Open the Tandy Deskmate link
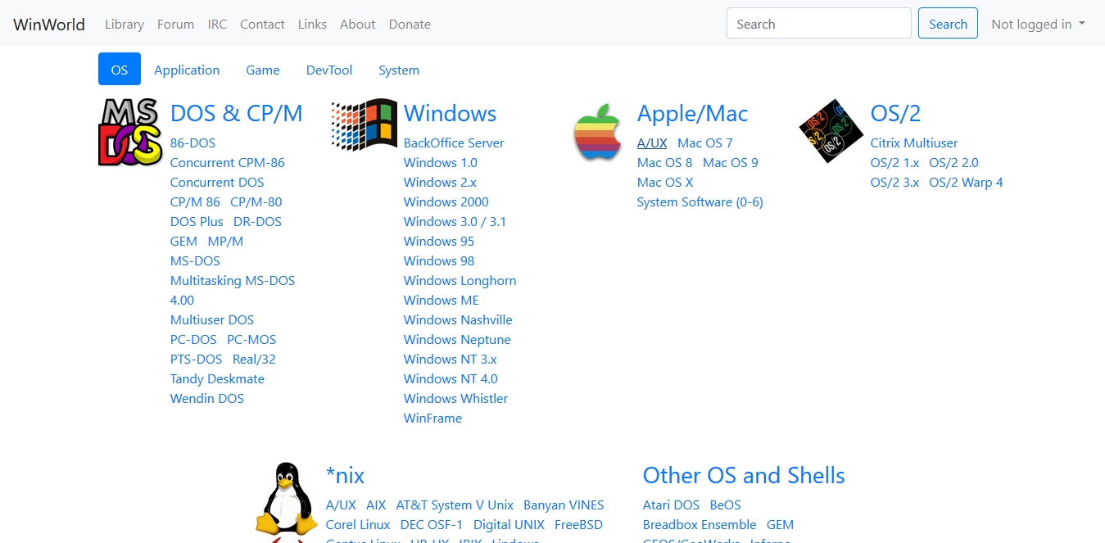 tap(217, 378)
